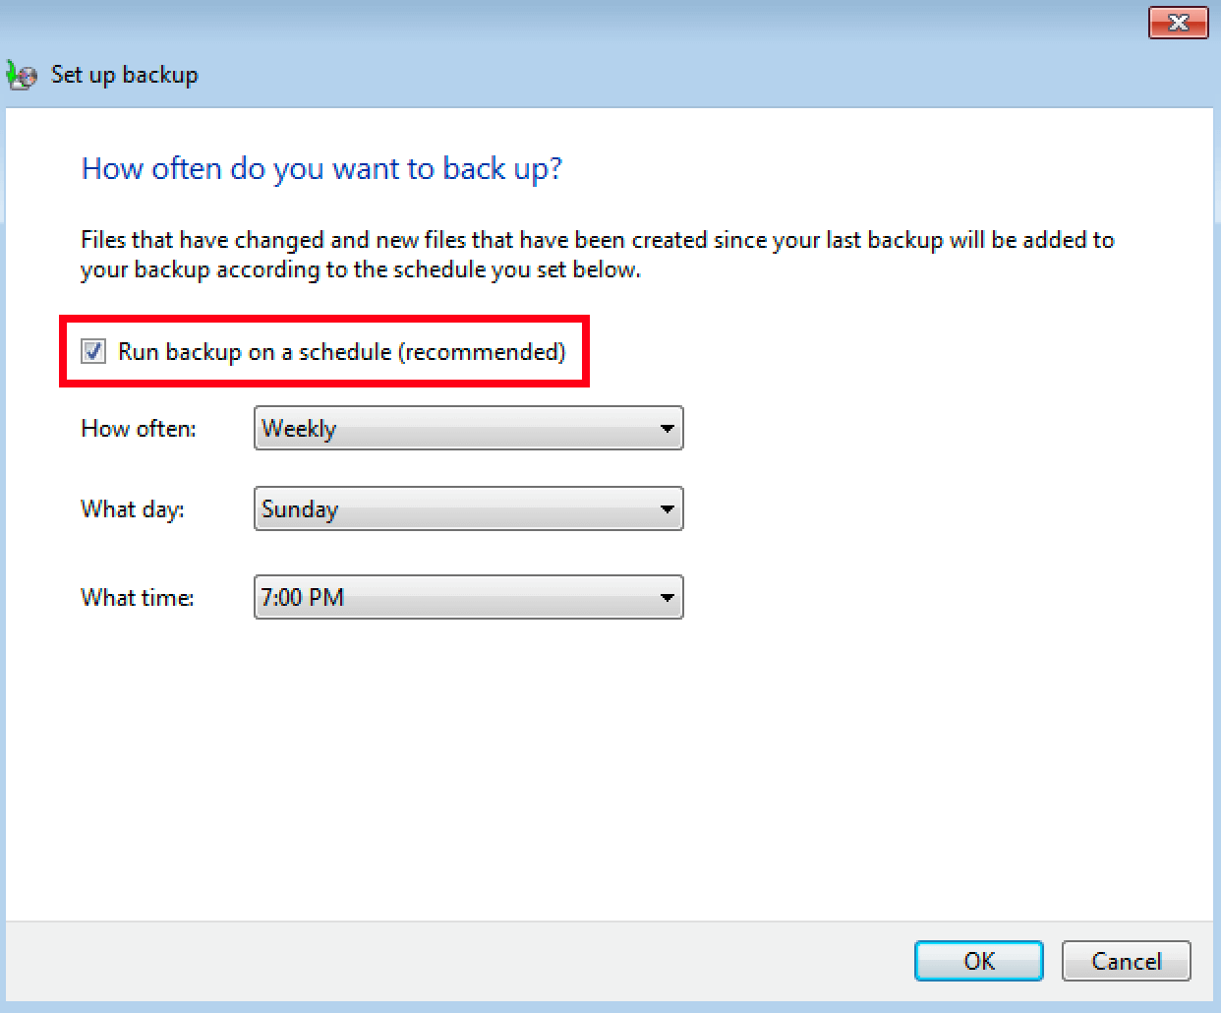Click the 'What day:' field label
The height and width of the screenshot is (1013, 1221).
[x=133, y=509]
